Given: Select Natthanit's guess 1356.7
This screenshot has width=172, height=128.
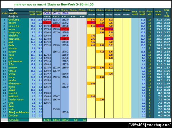Looking at the screenshot, I should (56, 96).
